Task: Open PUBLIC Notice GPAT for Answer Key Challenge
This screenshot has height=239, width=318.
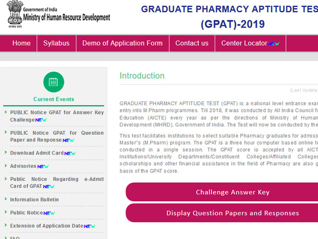Action: [57, 116]
